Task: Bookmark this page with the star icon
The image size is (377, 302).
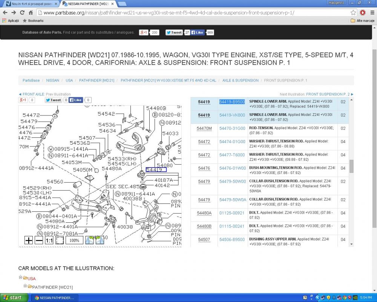Action: coord(353,12)
